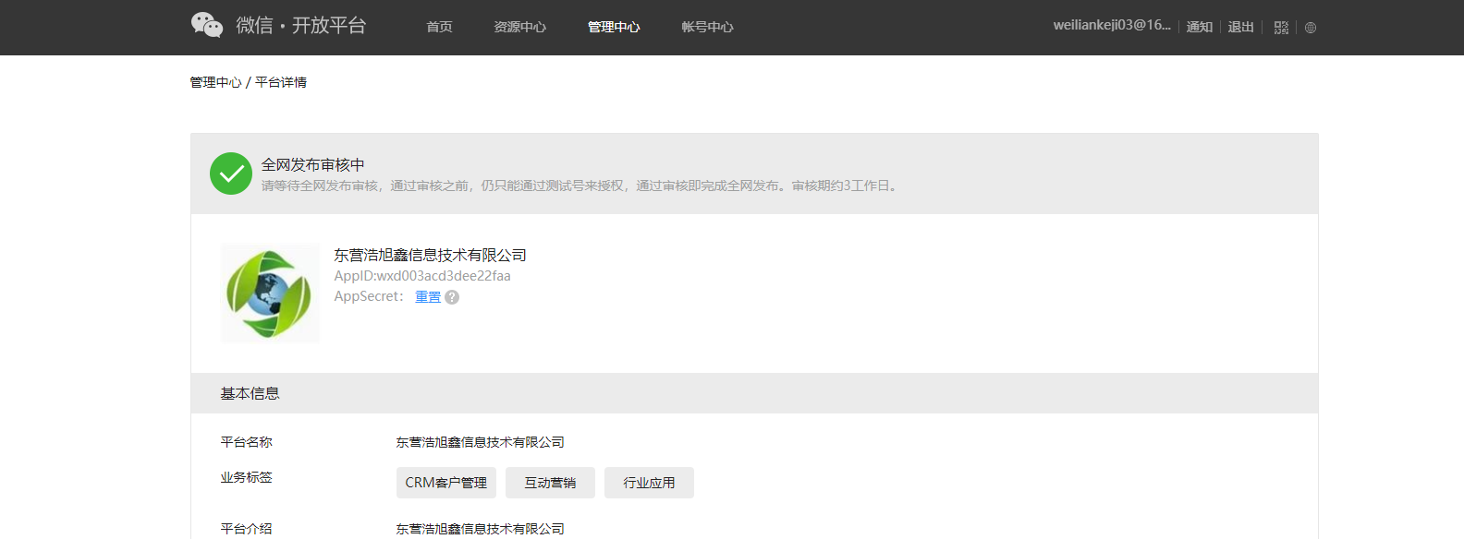This screenshot has height=539, width=1464.
Task: Select the 互动营销 tag
Action: click(x=550, y=483)
